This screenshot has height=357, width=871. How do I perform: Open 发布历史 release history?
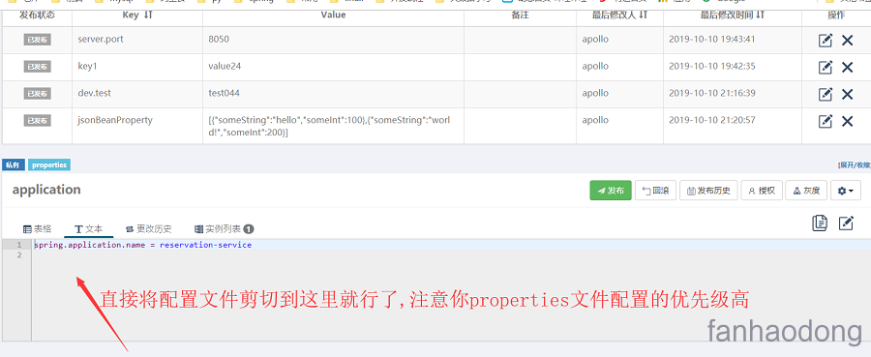(x=708, y=191)
